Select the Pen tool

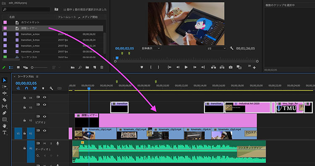(4, 113)
